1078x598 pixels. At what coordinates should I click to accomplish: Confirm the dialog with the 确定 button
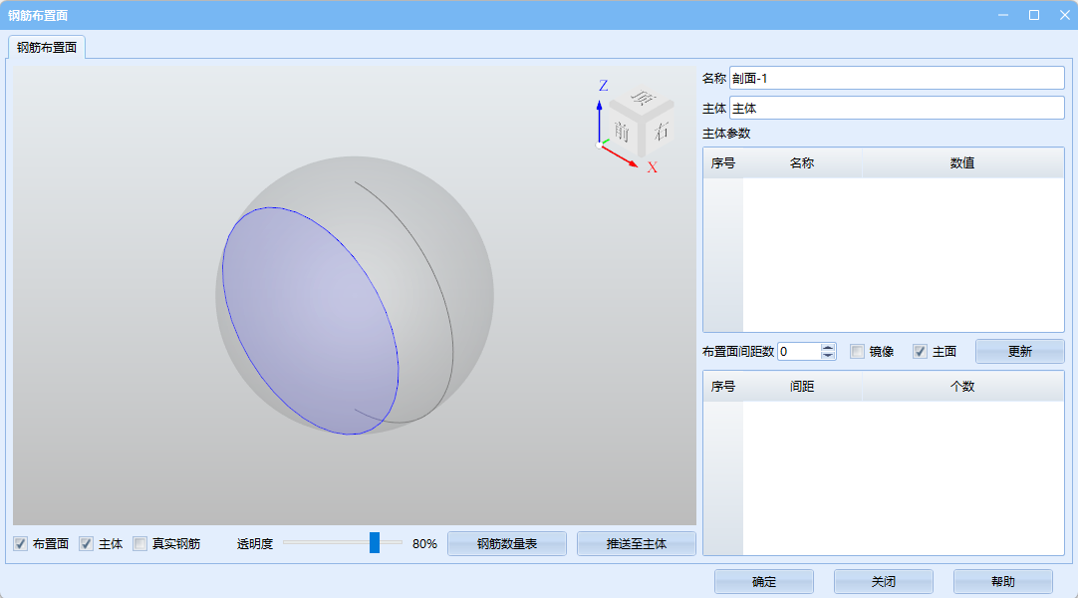763,582
